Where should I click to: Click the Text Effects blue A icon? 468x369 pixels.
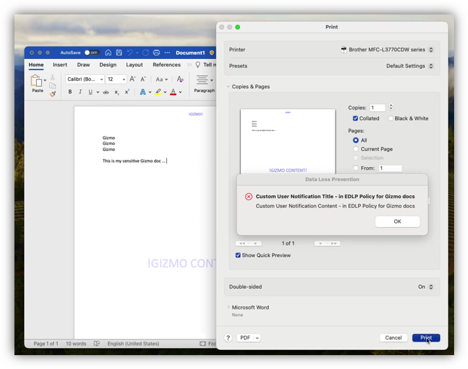pos(143,92)
